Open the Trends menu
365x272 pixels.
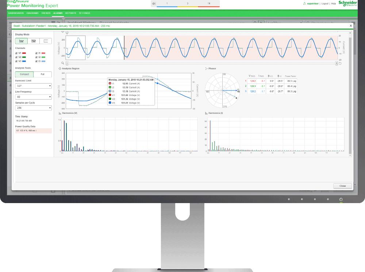46,13
